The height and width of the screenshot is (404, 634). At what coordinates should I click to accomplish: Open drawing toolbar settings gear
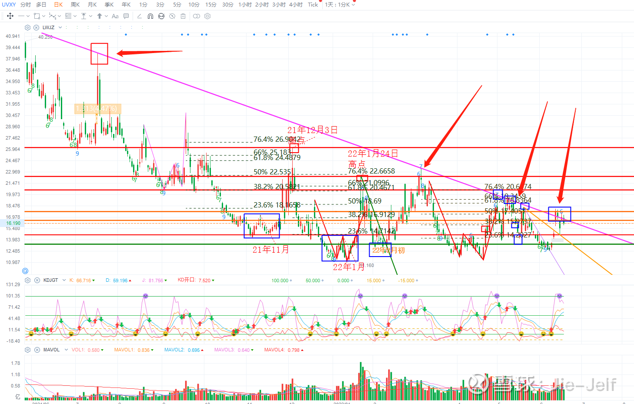(207, 16)
